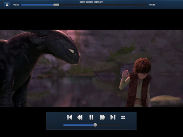Tap the video frame area

click(x=91, y=68)
